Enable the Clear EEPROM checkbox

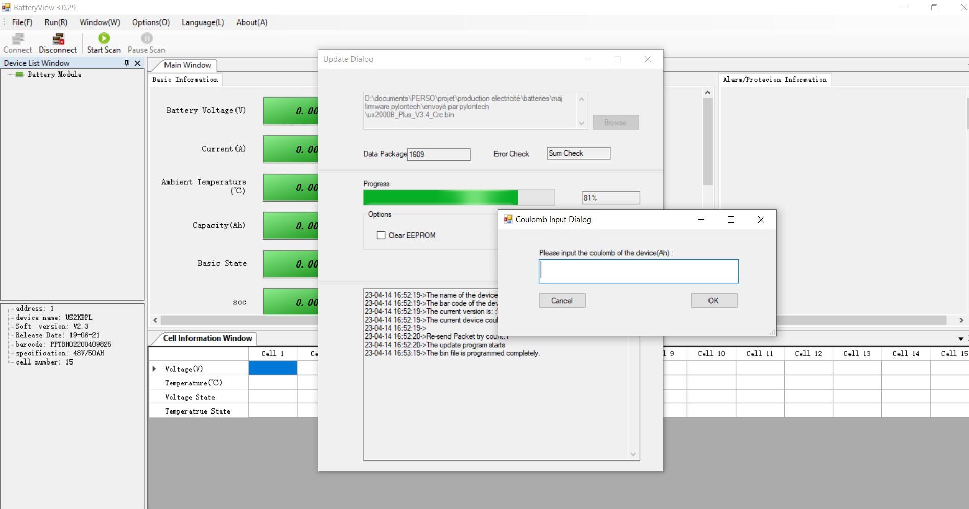381,235
